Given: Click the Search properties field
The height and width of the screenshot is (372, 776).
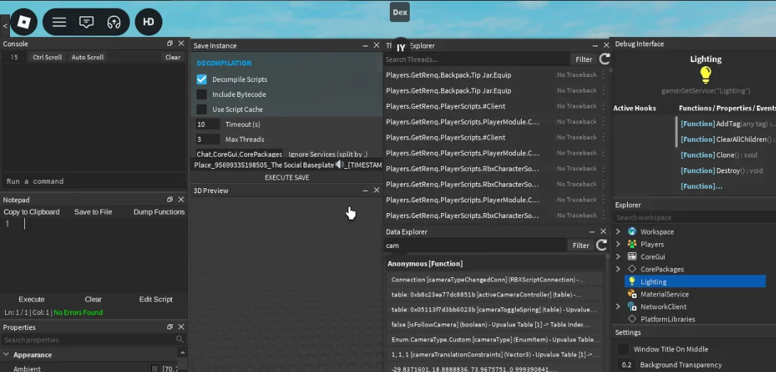Looking at the screenshot, I should pyautogui.click(x=89, y=340).
